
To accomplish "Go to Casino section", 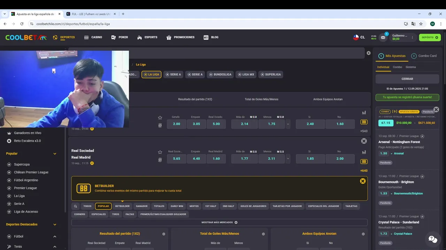I will [x=93, y=37].
